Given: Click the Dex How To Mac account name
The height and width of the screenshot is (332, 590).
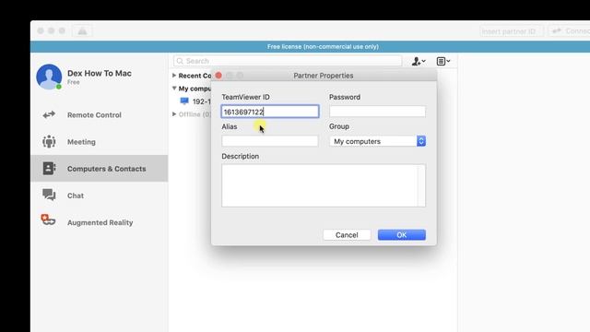Looking at the screenshot, I should pos(100,73).
